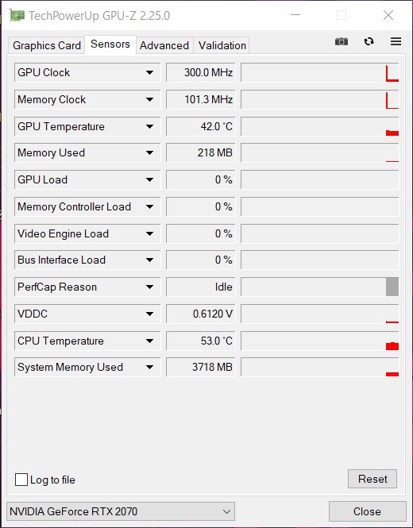Click the GPU Load value field

point(200,179)
